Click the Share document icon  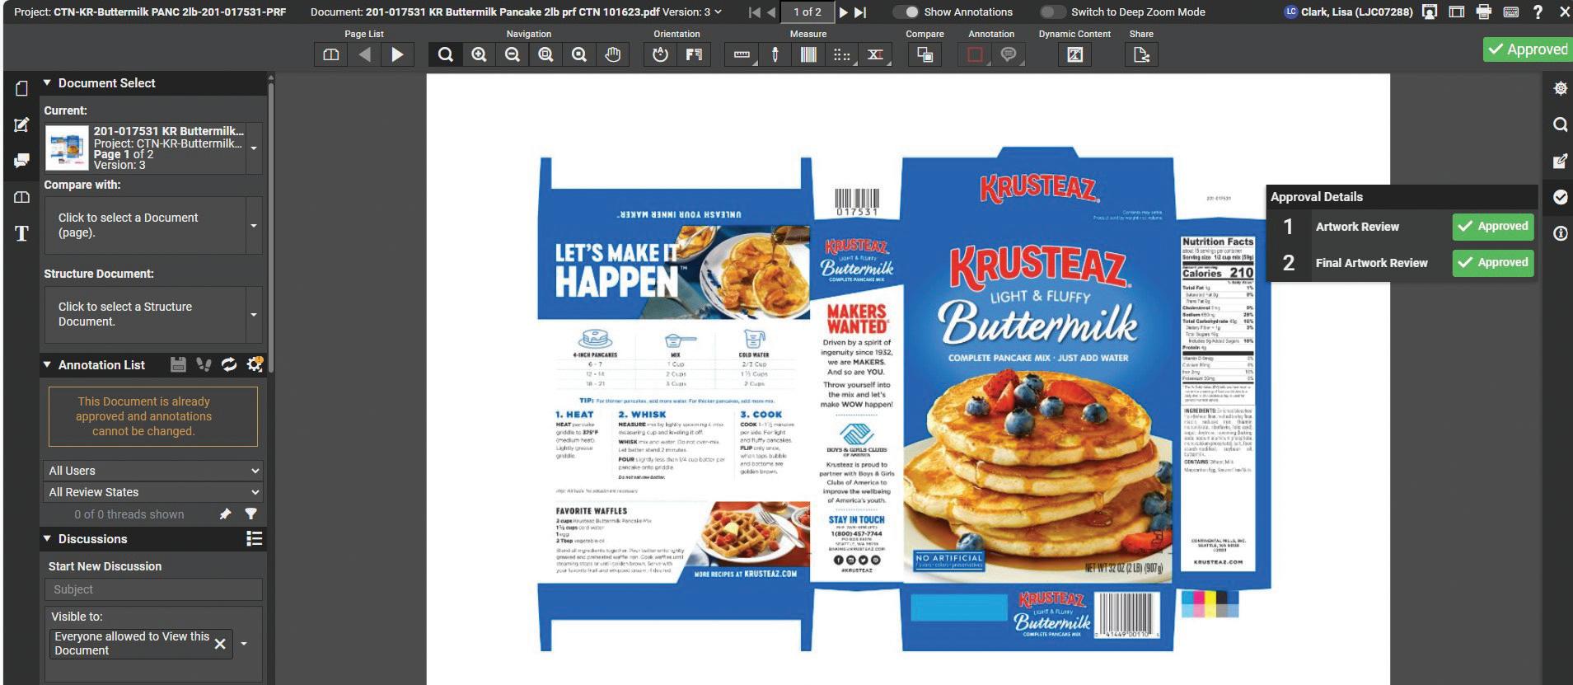[1141, 54]
